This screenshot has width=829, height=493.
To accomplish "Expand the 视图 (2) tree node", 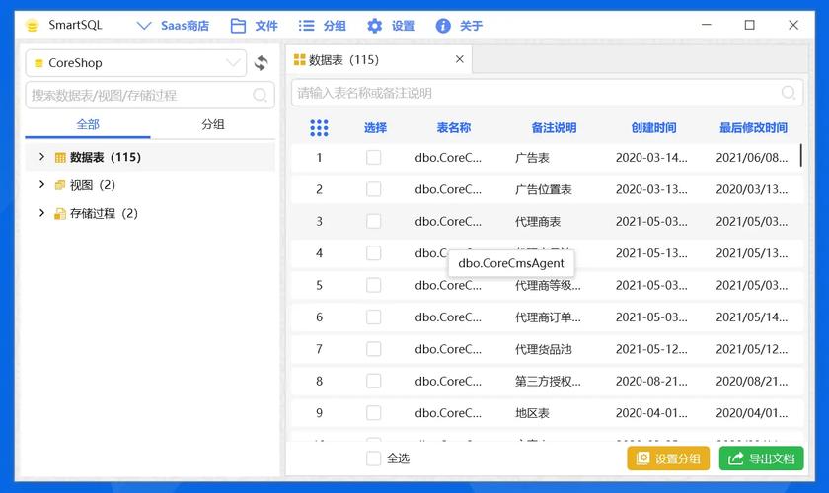I will coord(41,184).
